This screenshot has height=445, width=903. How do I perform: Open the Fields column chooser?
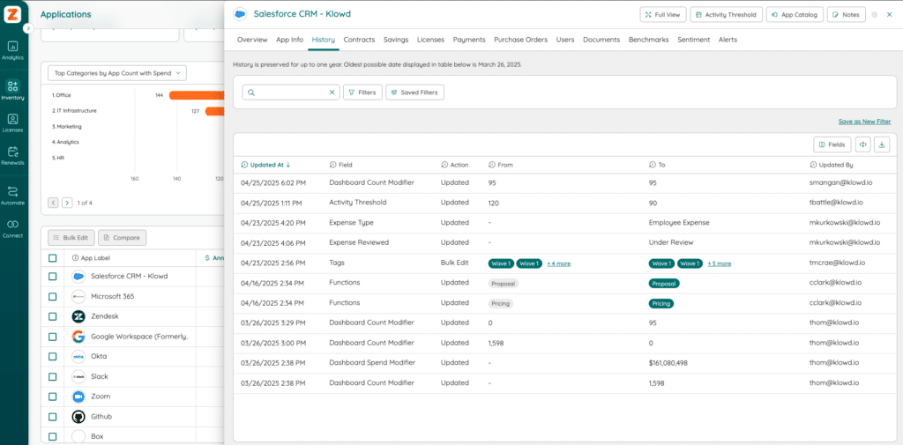pyautogui.click(x=832, y=145)
